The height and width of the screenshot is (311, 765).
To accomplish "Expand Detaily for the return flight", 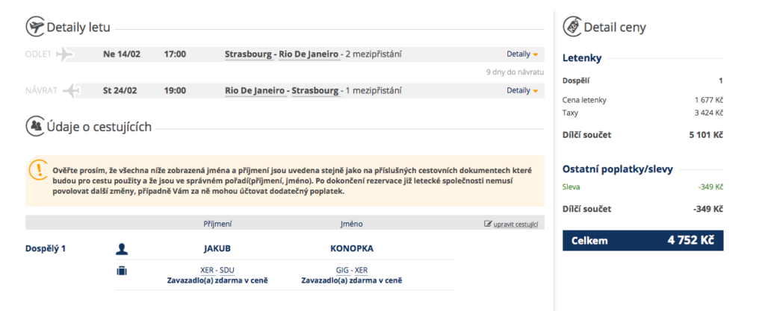I will point(522,90).
